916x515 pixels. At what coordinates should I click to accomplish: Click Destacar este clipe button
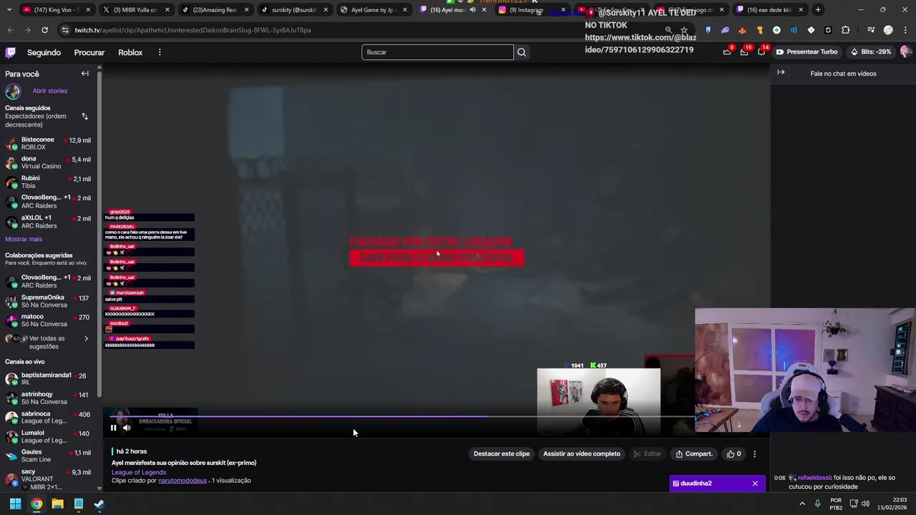pos(502,453)
